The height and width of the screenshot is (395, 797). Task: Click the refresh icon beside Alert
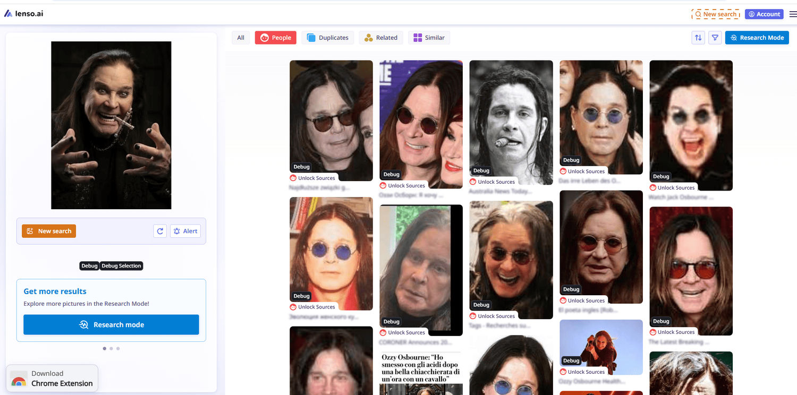[x=160, y=231]
